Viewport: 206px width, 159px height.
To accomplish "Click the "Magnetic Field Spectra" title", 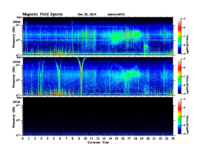I will 43,14.
